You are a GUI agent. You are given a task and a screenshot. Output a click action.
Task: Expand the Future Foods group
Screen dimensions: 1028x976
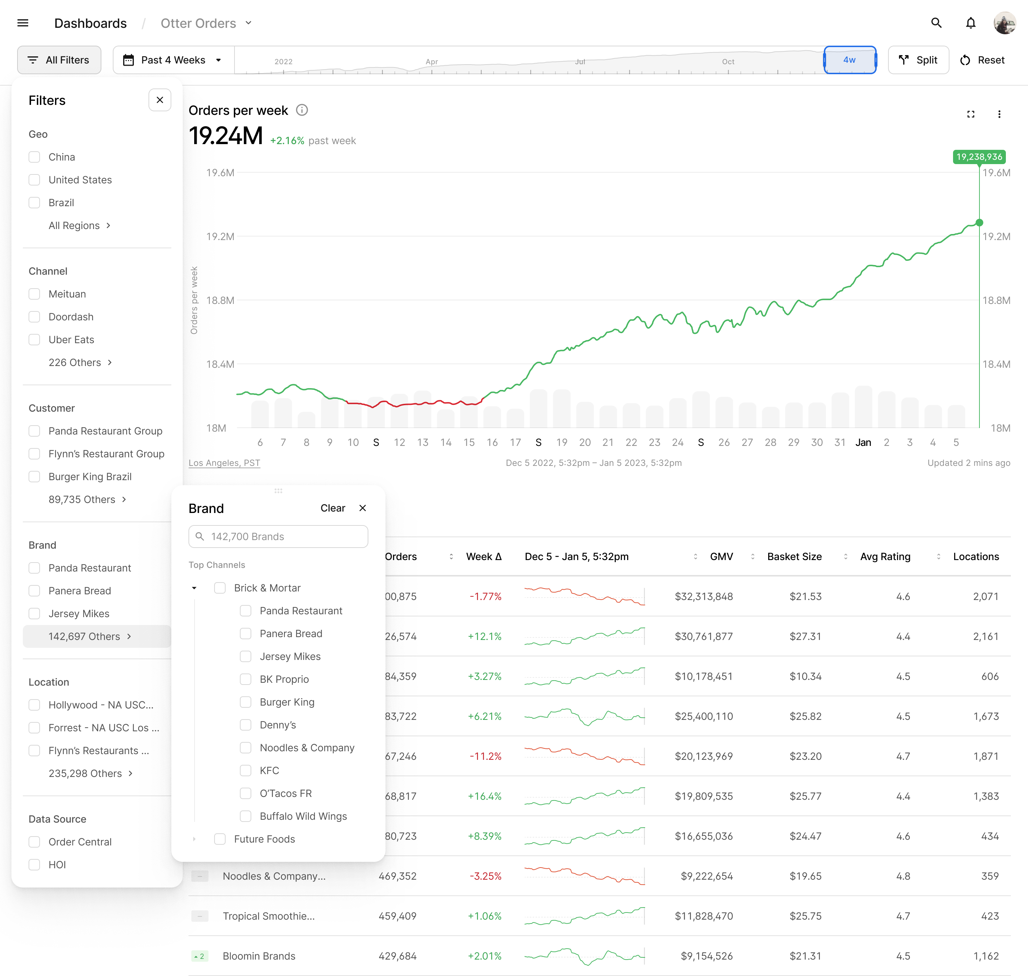194,839
